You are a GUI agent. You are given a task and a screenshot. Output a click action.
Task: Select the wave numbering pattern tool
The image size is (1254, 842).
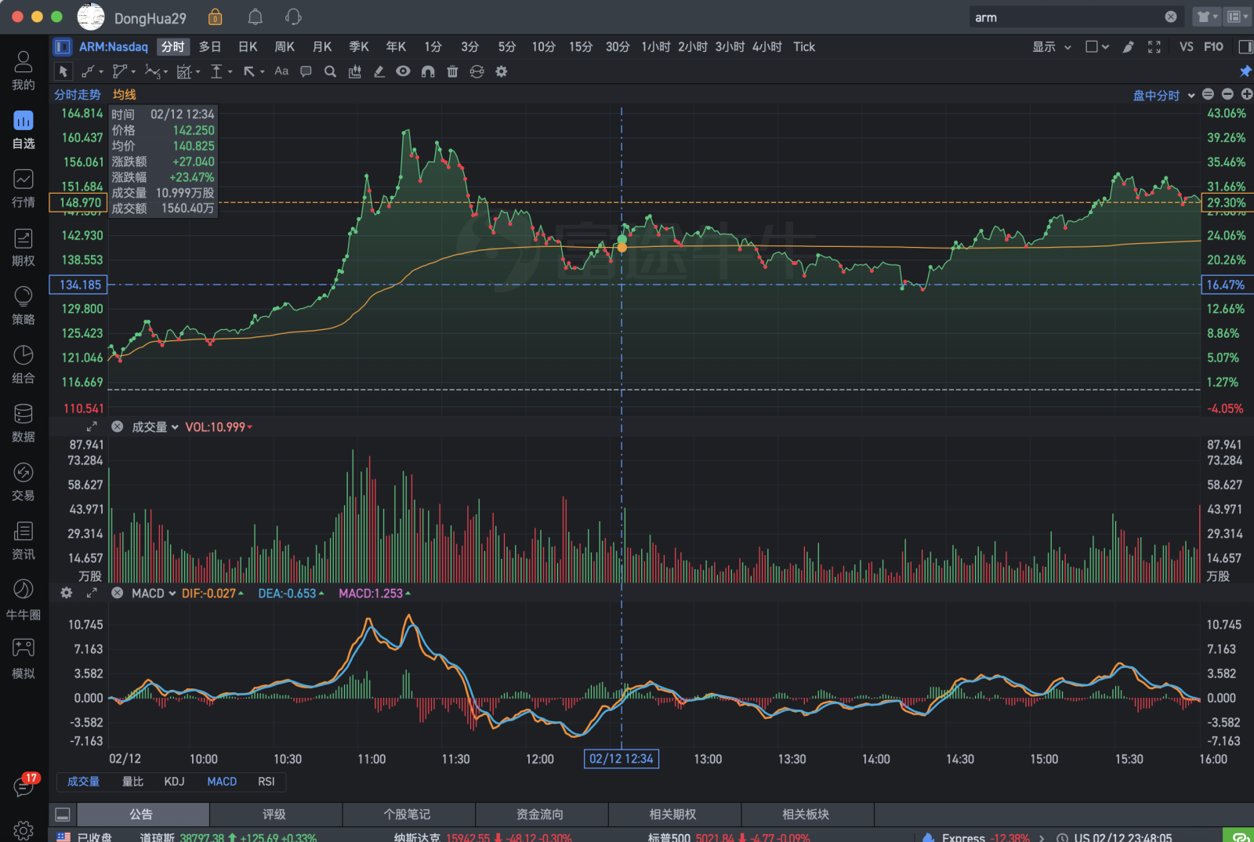[x=153, y=71]
